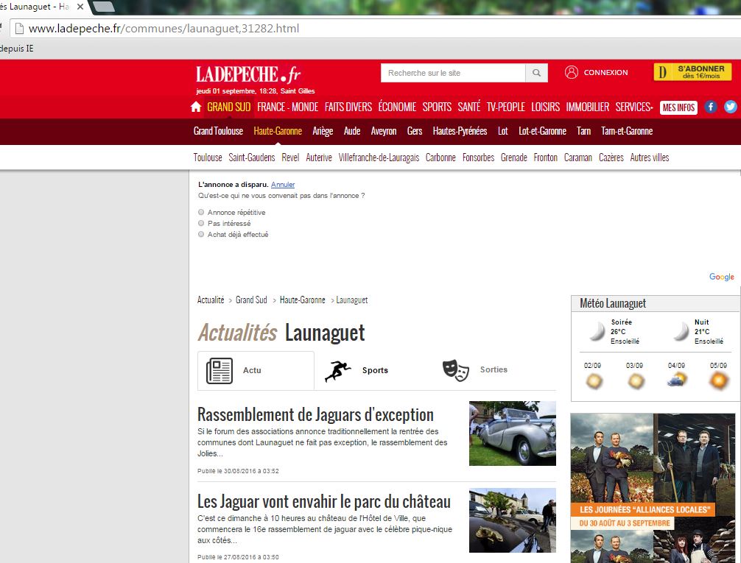Select Tarn-et-Garonne region tab

[x=627, y=131]
